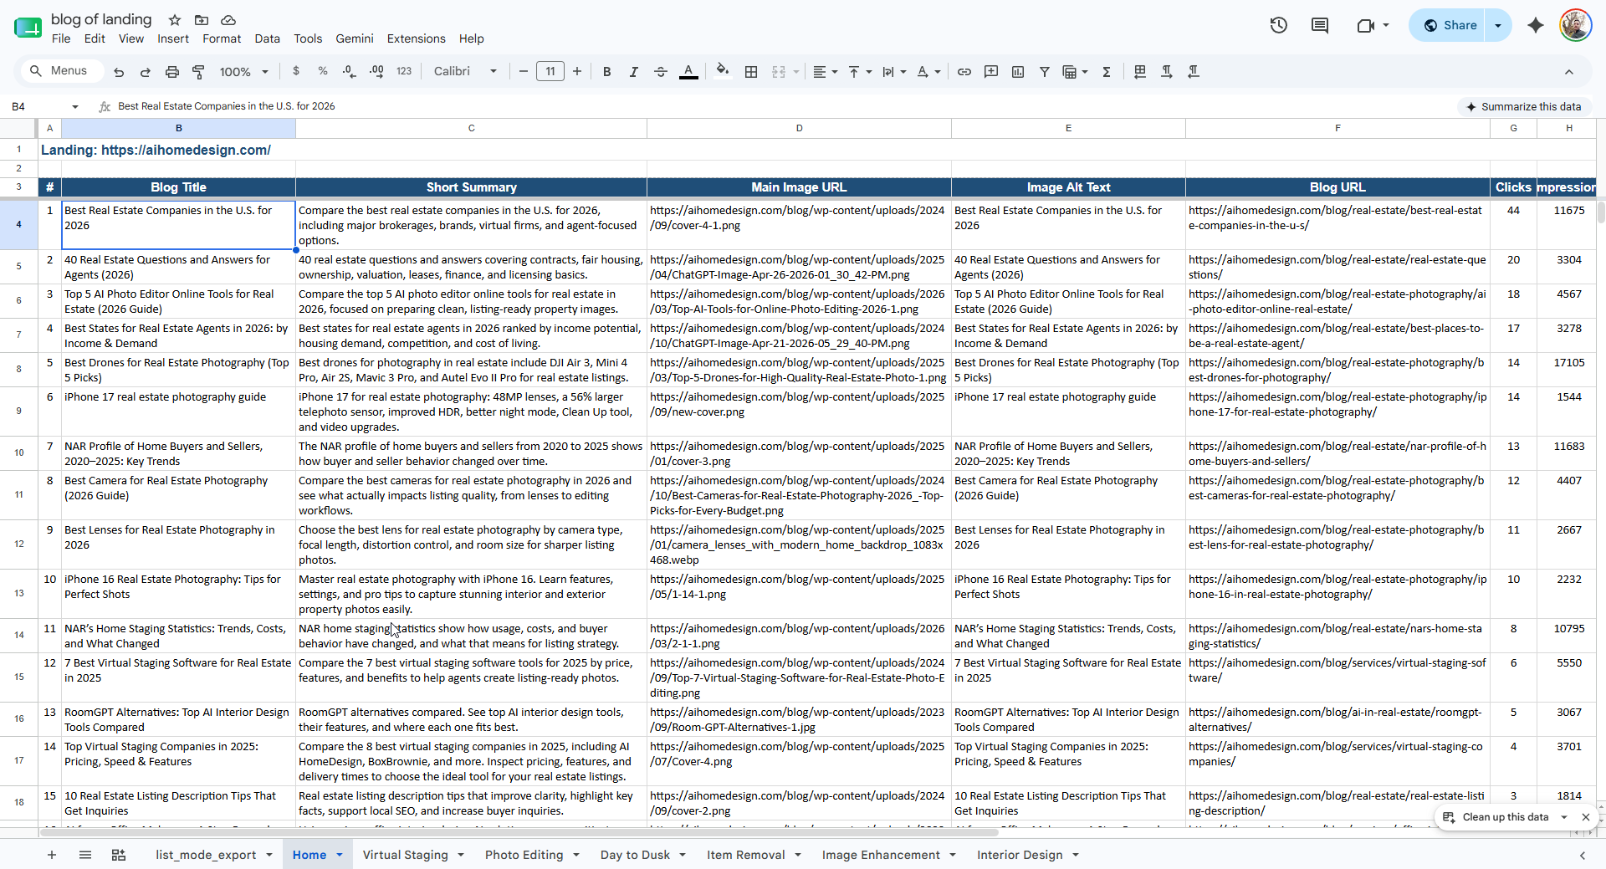Open the zoom level dropdown
This screenshot has width=1606, height=869.
tap(243, 72)
